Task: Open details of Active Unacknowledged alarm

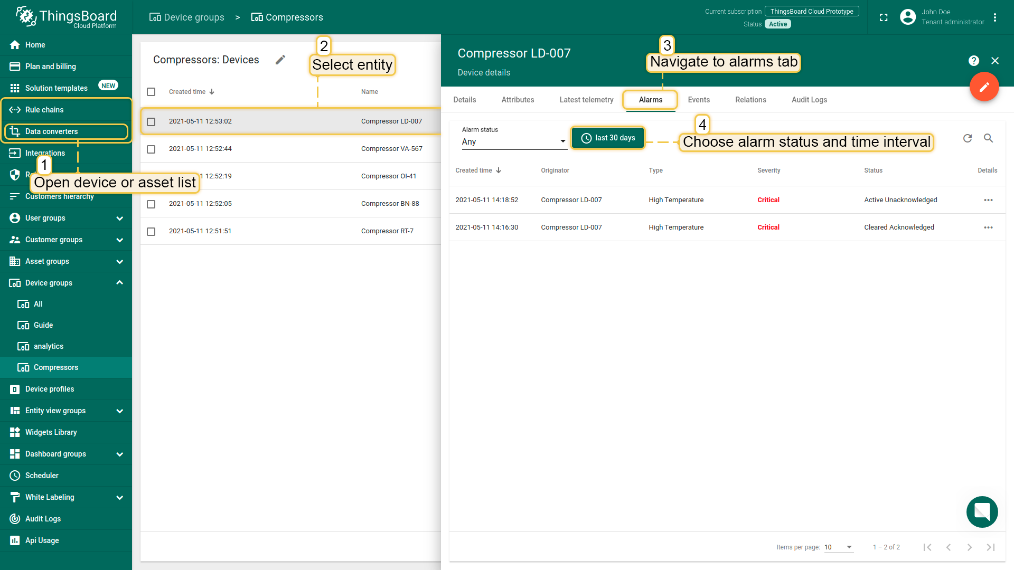Action: 989,200
